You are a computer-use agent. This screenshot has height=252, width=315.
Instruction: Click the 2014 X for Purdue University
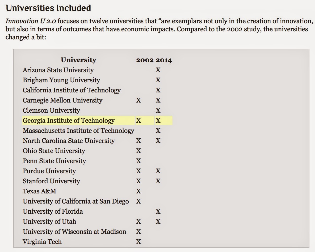158,171
